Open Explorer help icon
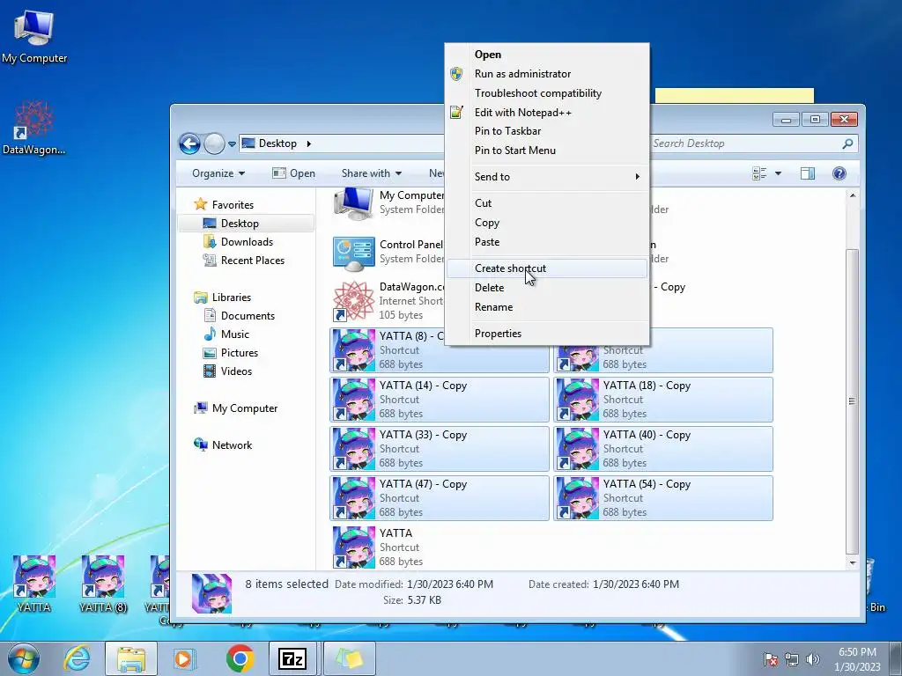The width and height of the screenshot is (902, 676). click(839, 173)
